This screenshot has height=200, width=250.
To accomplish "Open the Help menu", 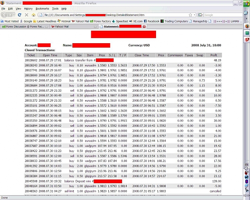I will (x=64, y=9).
